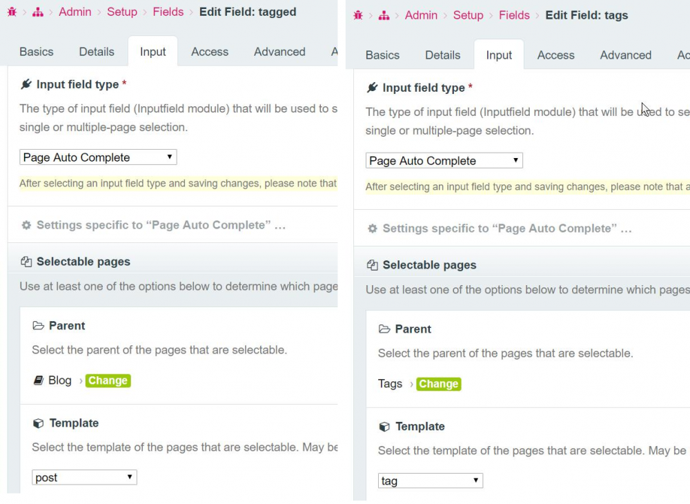The image size is (690, 504).
Task: Click the sitemap tree icon in left breadcrumb
Action: pos(38,12)
